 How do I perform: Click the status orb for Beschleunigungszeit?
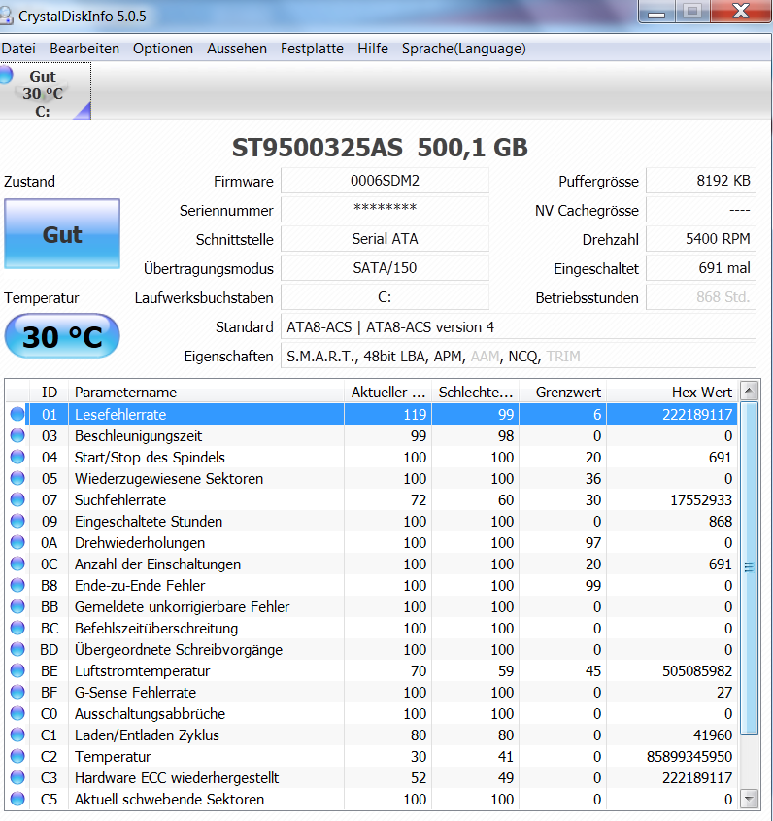click(17, 435)
